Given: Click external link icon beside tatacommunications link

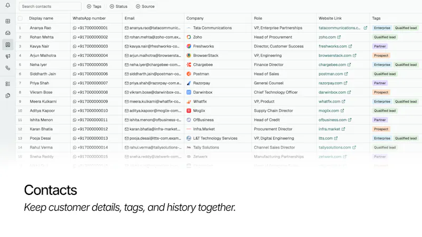Looking at the screenshot, I should pyautogui.click(x=365, y=28).
